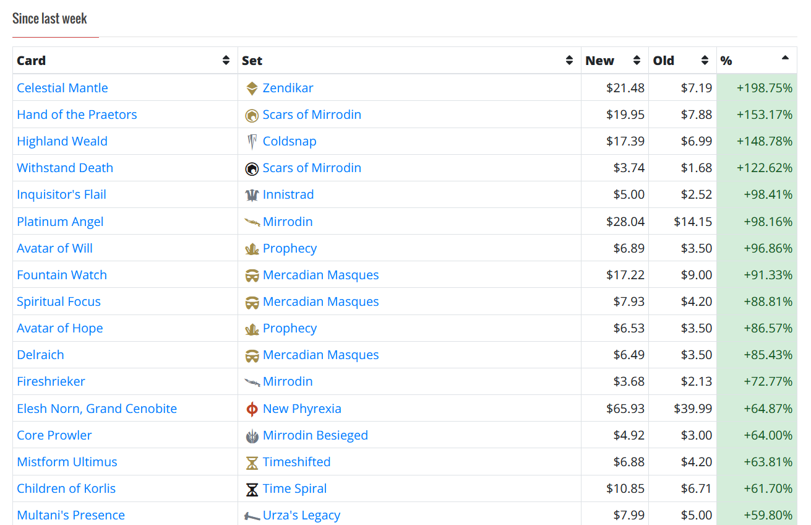
Task: Sort table by Set column arrows
Action: pyautogui.click(x=569, y=61)
